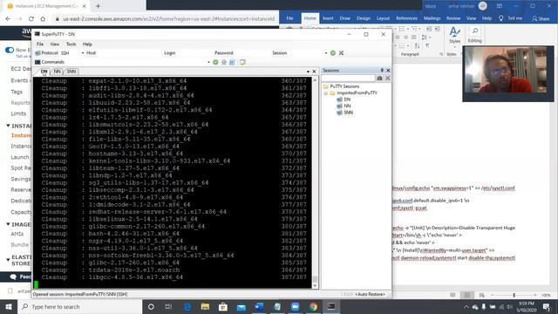Close the active terminal tab document
This screenshot has width=558, height=314.
point(314,72)
